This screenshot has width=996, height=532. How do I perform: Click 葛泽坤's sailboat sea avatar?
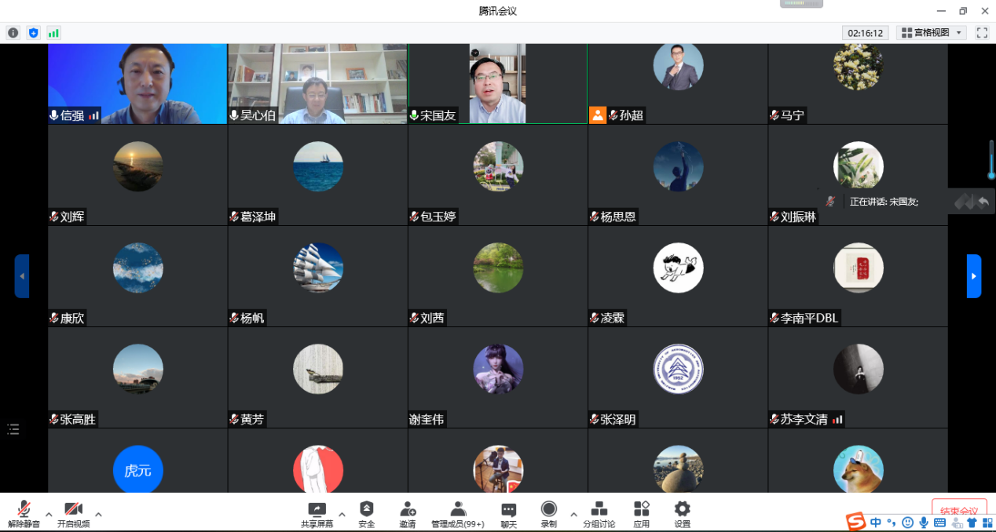click(x=317, y=166)
